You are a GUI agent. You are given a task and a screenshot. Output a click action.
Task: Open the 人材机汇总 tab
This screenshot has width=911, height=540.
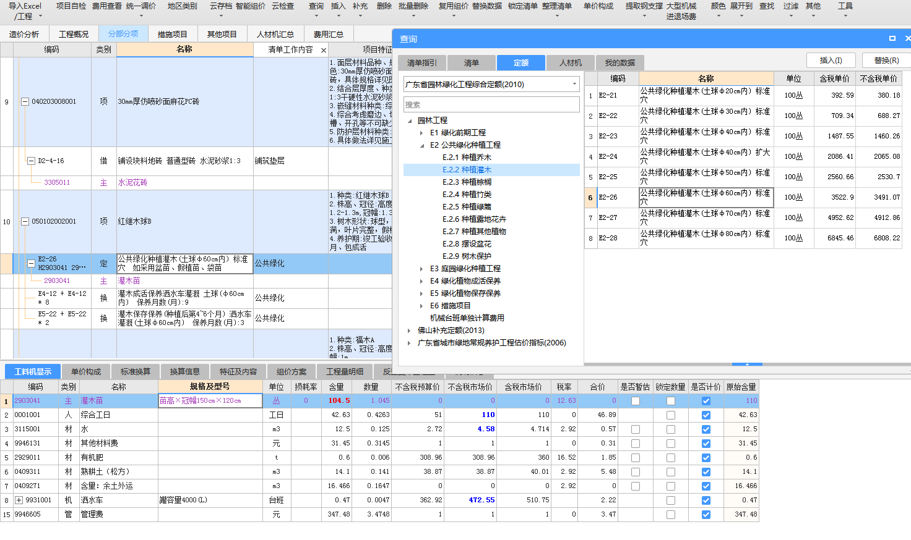tap(275, 34)
